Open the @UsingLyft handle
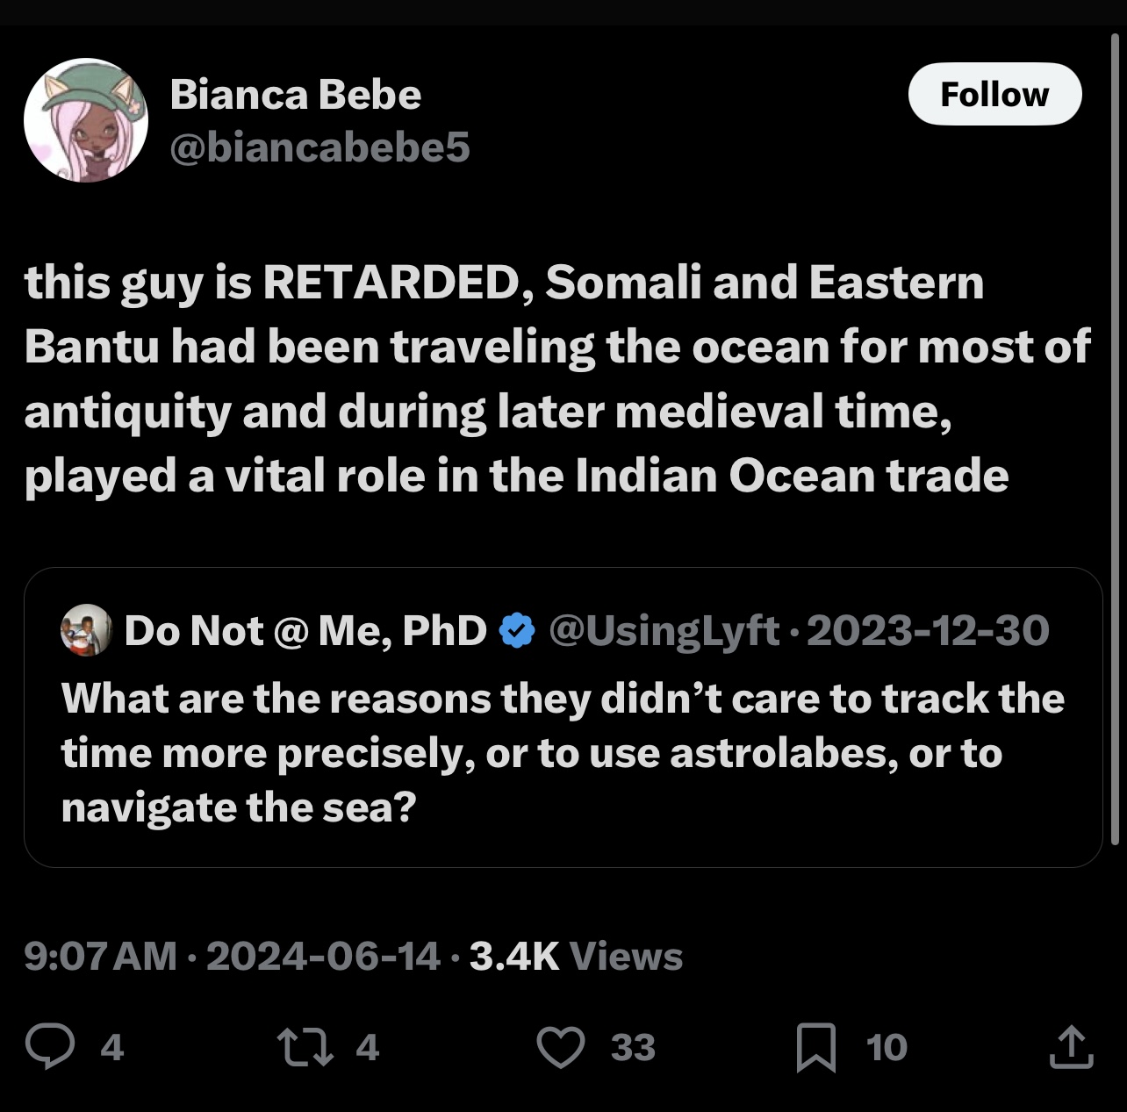Image resolution: width=1127 pixels, height=1112 pixels. [x=664, y=630]
